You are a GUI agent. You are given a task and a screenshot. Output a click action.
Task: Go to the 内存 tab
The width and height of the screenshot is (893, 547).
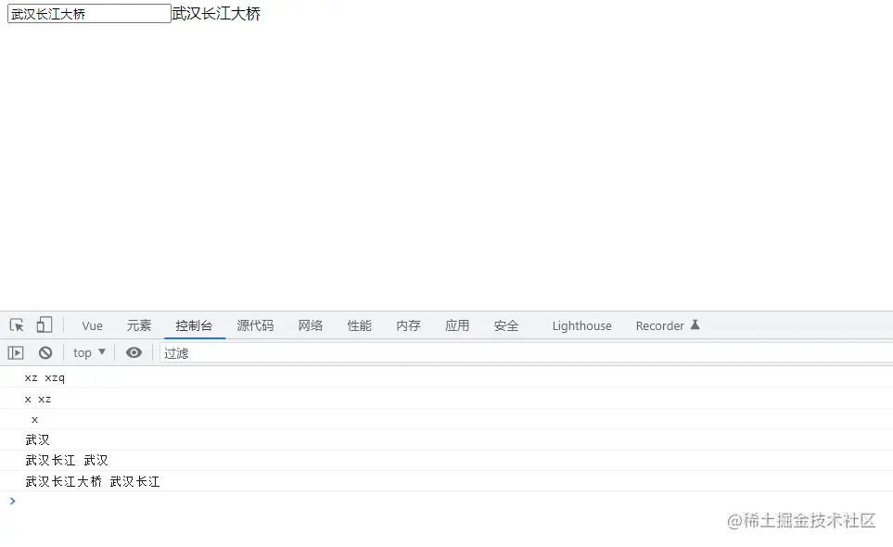click(408, 325)
